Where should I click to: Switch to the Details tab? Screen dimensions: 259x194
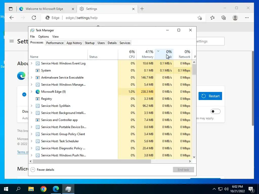pyautogui.click(x=112, y=43)
